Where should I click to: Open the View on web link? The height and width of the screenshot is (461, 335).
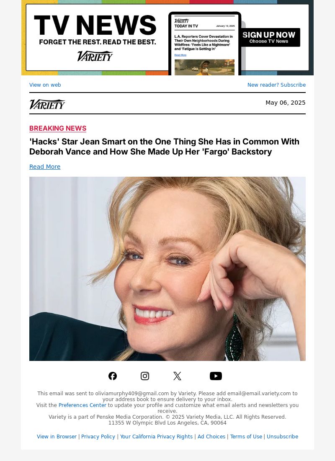[45, 85]
